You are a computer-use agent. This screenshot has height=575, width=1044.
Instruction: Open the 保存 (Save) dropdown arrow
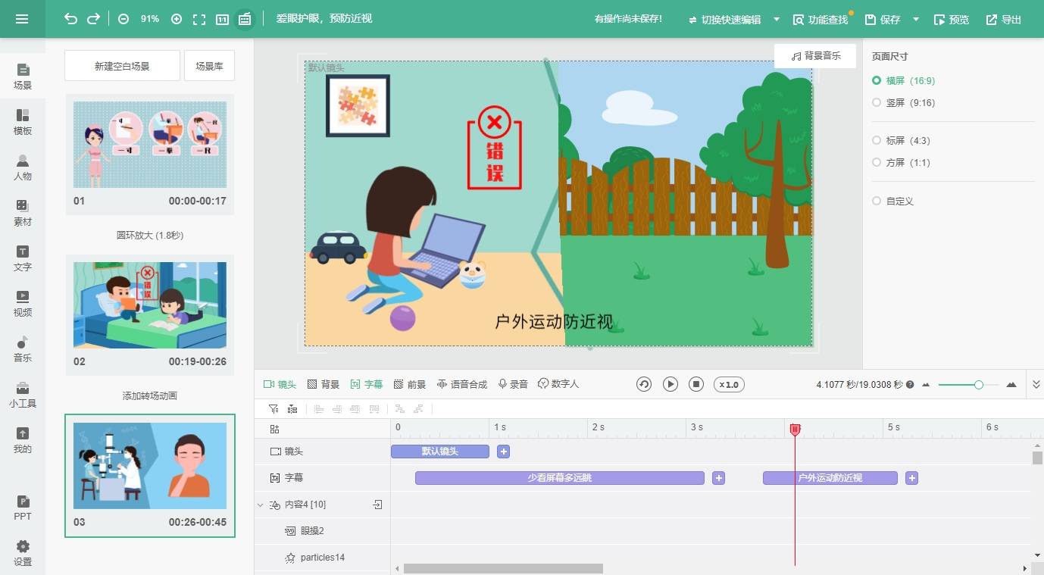pos(914,19)
